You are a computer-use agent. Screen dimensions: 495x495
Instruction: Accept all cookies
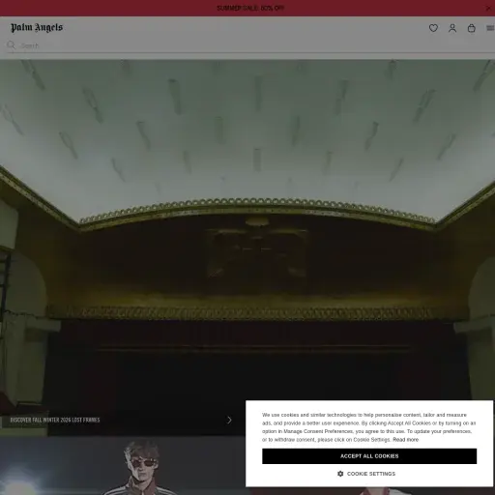369,456
